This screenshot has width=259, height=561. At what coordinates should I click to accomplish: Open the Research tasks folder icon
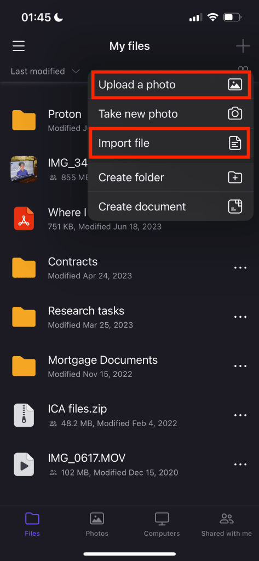(24, 317)
